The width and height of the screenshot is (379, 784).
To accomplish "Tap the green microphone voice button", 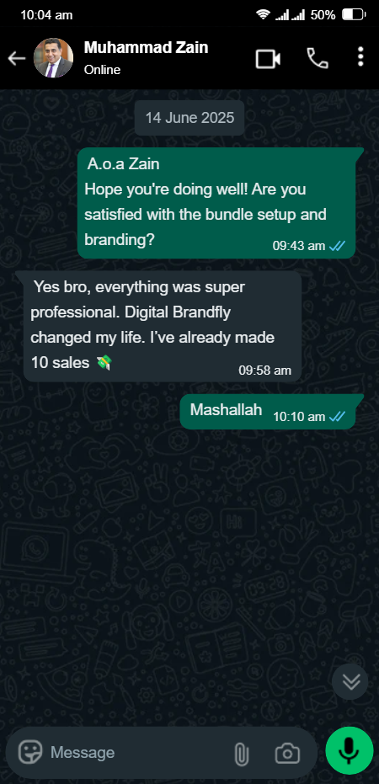I will [350, 750].
